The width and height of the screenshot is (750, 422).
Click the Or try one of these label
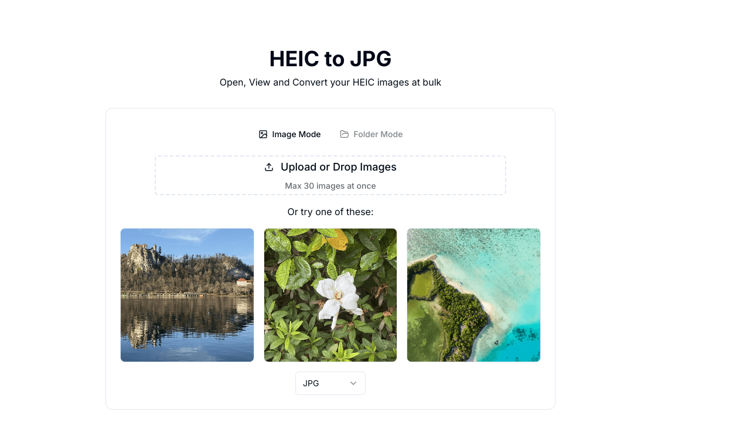point(330,212)
